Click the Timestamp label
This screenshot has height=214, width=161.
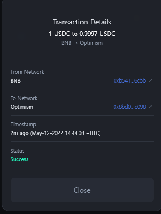(23, 125)
